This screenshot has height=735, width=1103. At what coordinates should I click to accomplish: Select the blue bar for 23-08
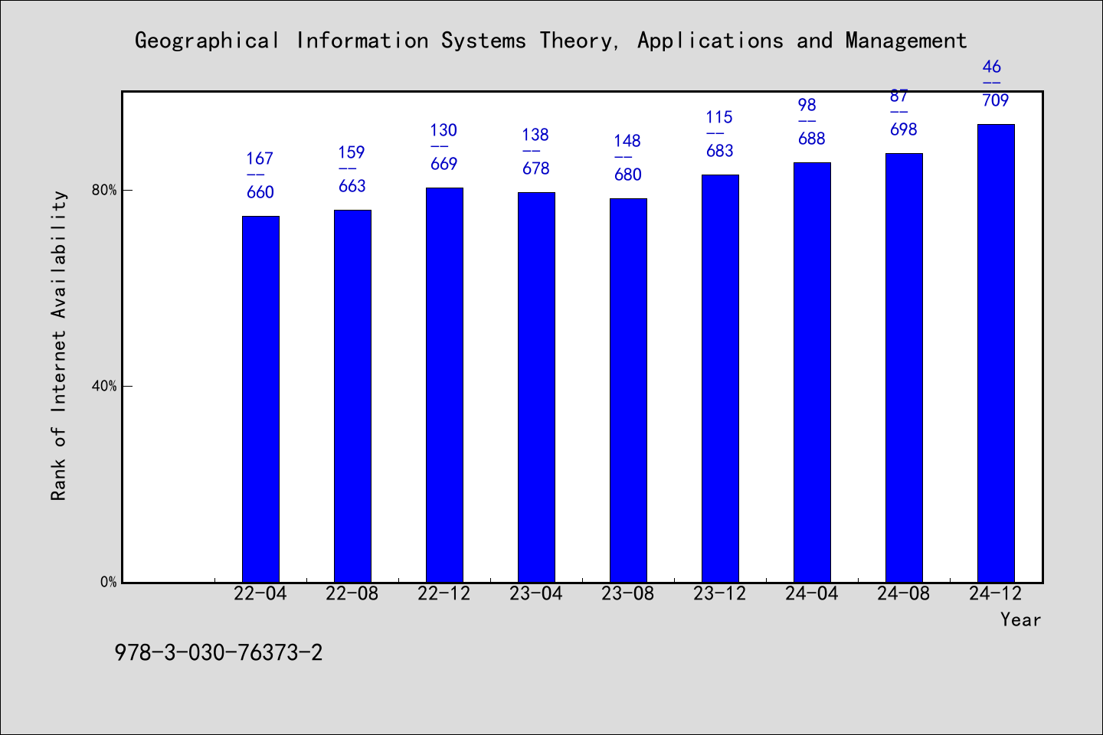(x=628, y=390)
